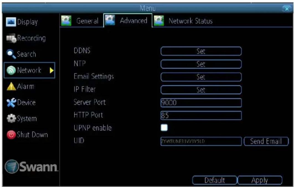Choose the Shut Down menu label

[32, 134]
